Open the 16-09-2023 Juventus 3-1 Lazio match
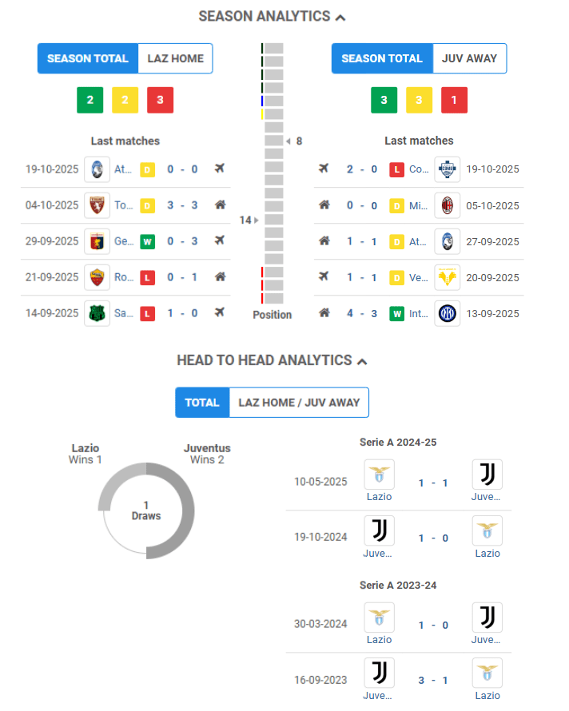The width and height of the screenshot is (569, 711). click(432, 681)
